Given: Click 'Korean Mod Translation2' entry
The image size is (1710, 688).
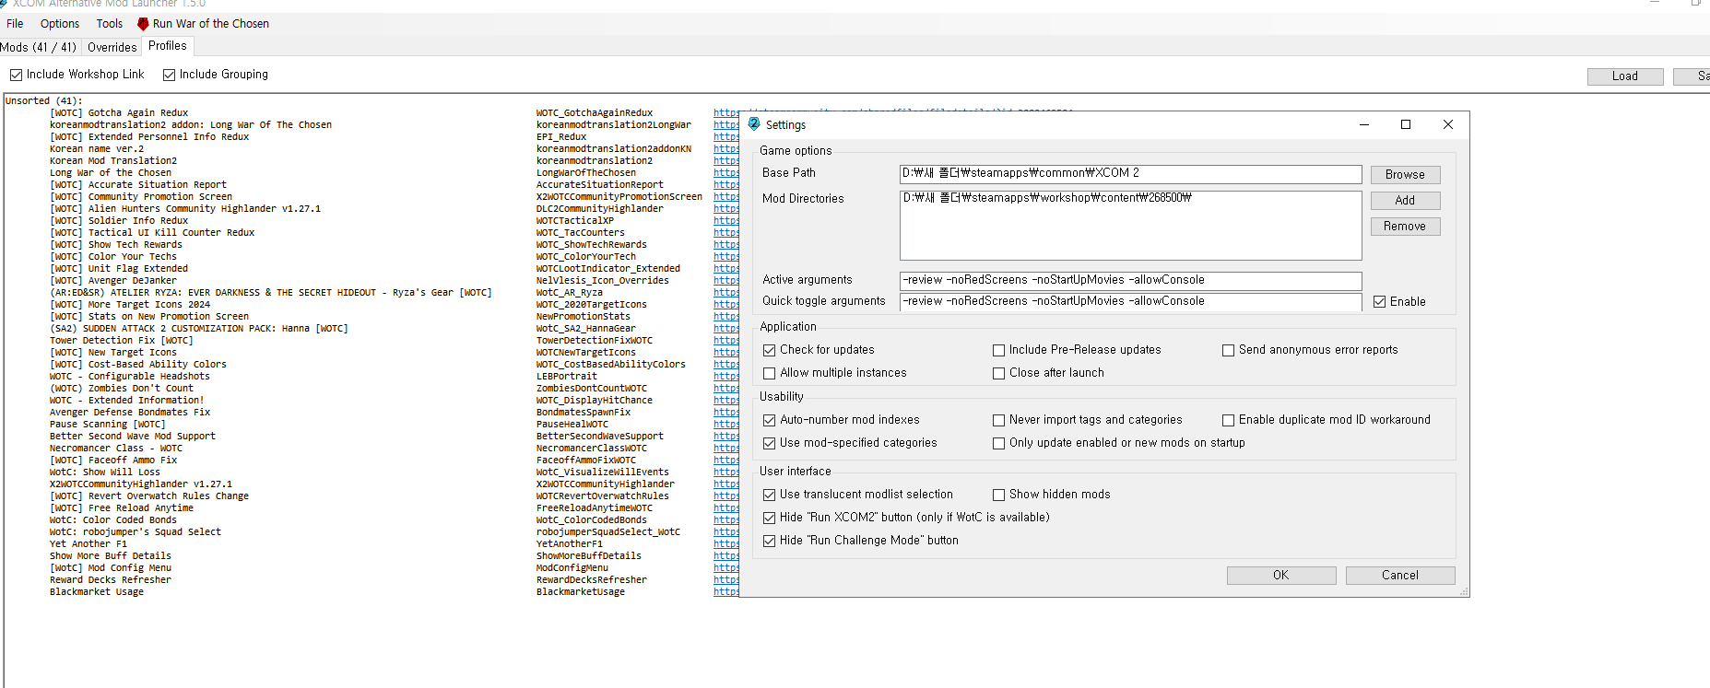Looking at the screenshot, I should tap(113, 161).
